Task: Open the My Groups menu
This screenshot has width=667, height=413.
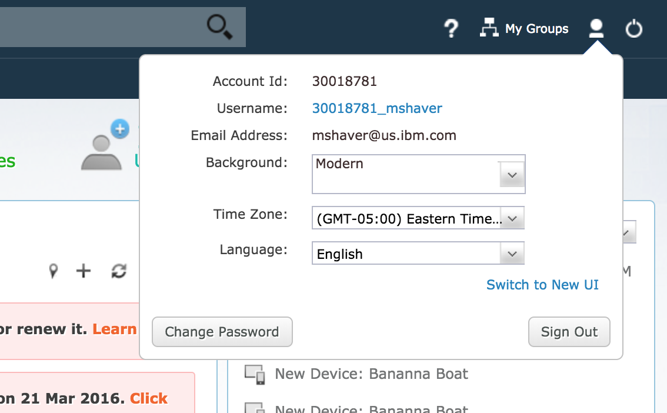Action: [537, 28]
